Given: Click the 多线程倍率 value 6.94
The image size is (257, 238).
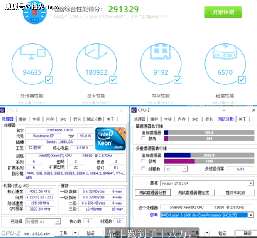Looking at the screenshot, I should (240, 169).
